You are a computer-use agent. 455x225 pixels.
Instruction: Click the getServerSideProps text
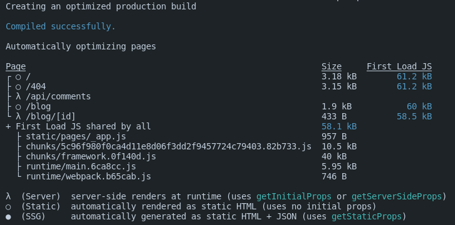click(397, 197)
